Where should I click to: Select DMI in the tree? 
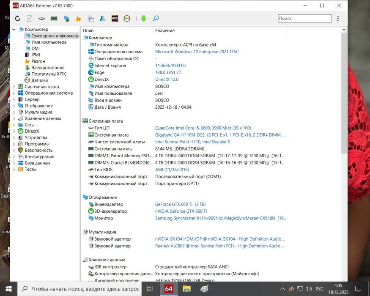tap(36, 49)
